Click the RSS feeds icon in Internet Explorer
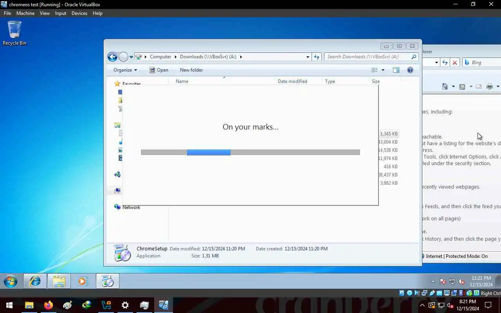This screenshot has width=501, height=313. coord(462,86)
